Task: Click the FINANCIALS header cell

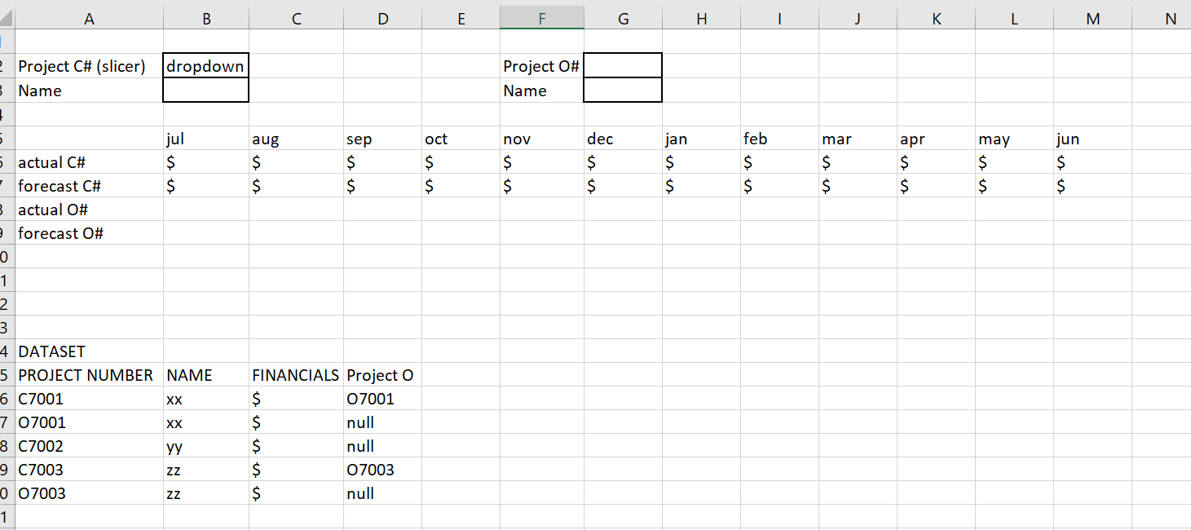Action: click(296, 375)
